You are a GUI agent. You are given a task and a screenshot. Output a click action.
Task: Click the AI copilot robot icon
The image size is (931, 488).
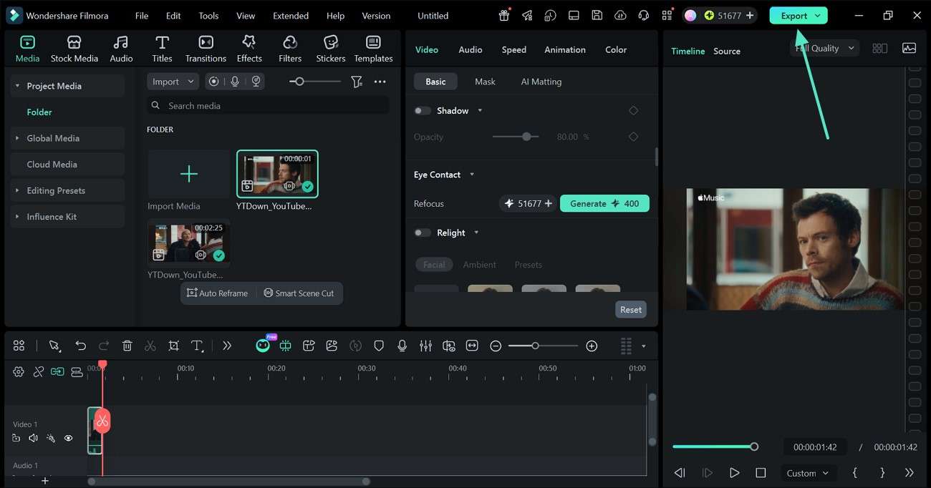[263, 345]
